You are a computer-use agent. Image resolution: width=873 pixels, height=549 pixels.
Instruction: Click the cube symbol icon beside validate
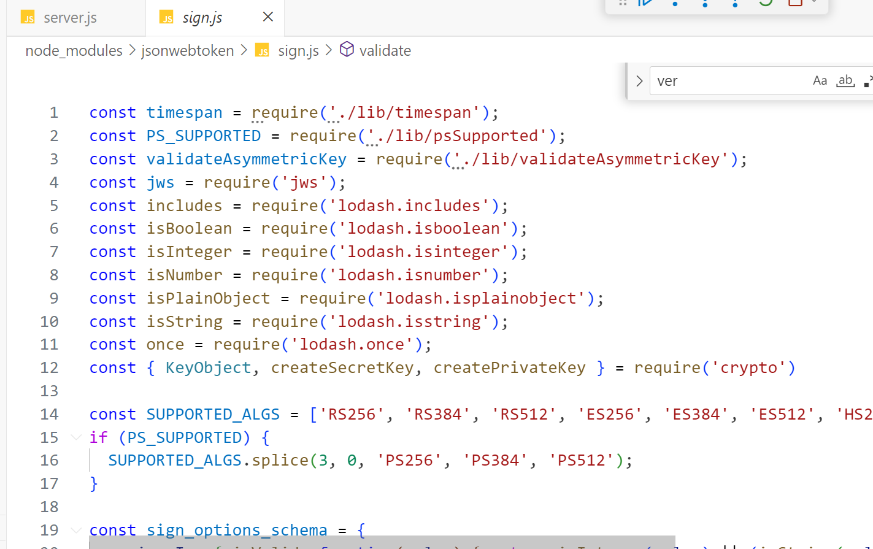[x=347, y=49]
